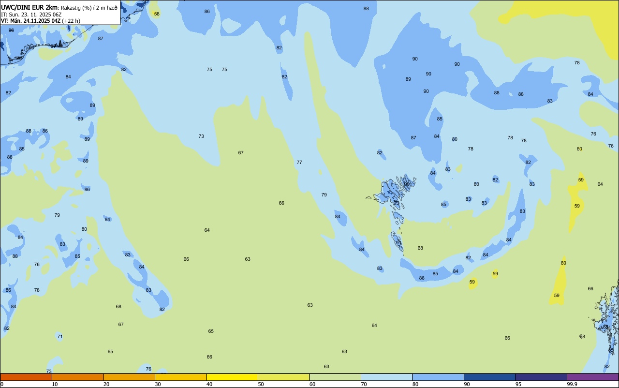
Task: Click the '(+22 h)' forecast offset text
Action: (71, 21)
